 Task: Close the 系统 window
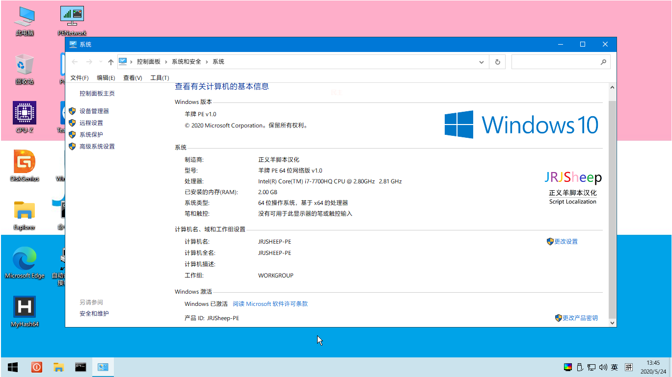[605, 45]
